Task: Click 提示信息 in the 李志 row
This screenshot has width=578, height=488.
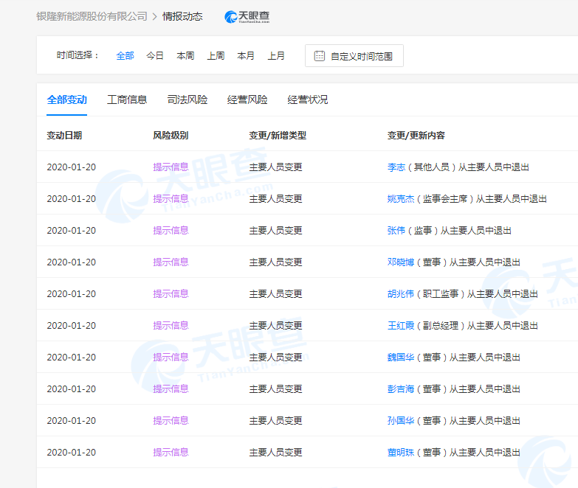Action: (171, 167)
